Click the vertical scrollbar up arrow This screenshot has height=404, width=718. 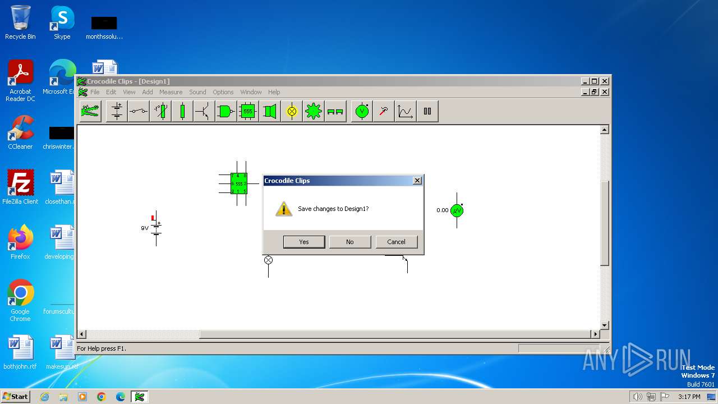(604, 130)
